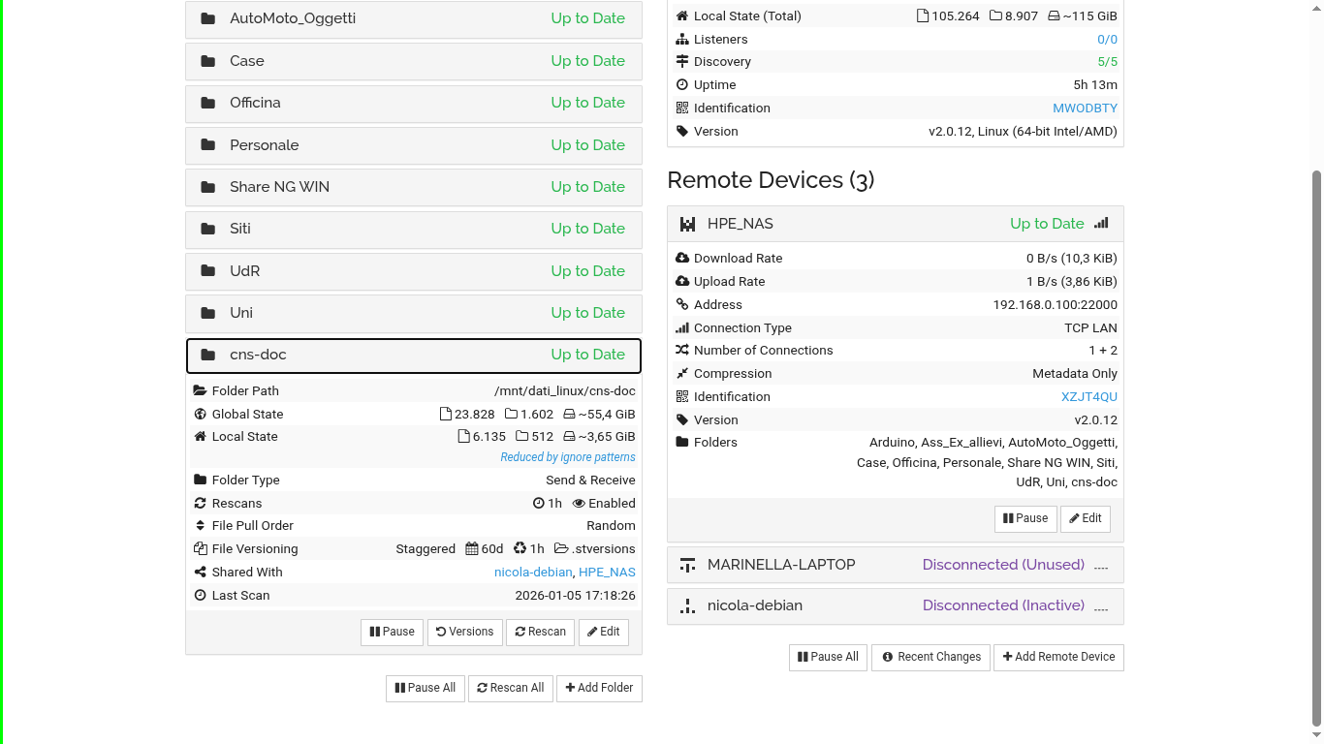
Task: Collapse the cns-doc folder details
Action: [x=413, y=356]
